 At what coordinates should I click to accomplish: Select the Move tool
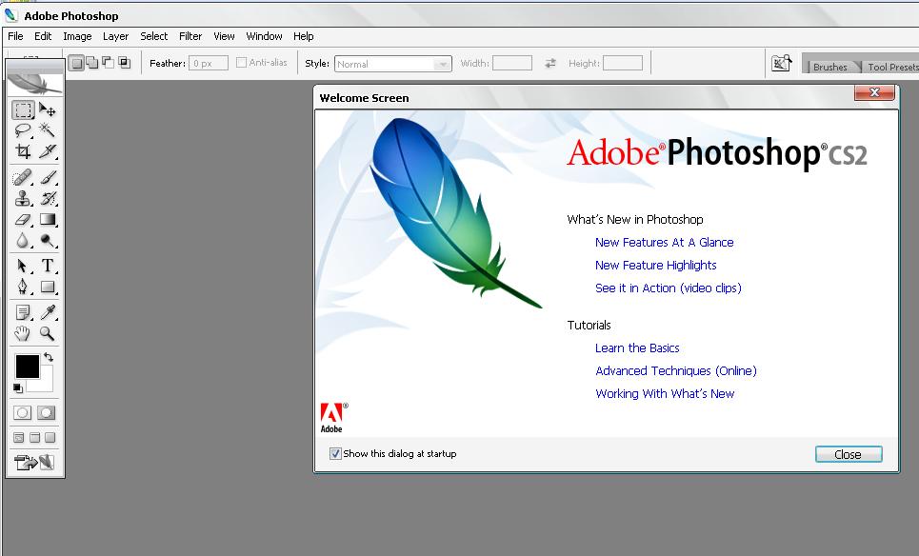pos(46,109)
